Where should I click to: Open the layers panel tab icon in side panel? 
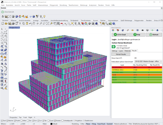click(x=118, y=30)
